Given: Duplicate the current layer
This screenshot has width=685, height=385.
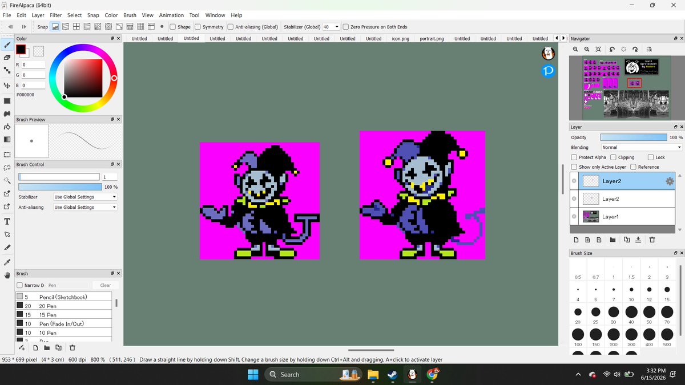Looking at the screenshot, I should pyautogui.click(x=627, y=240).
